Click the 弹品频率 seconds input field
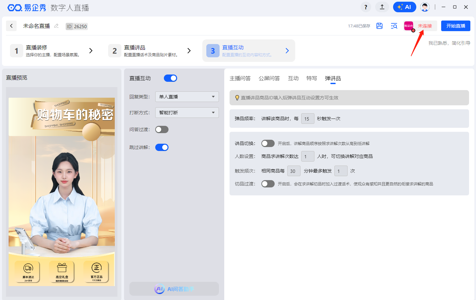 click(307, 119)
